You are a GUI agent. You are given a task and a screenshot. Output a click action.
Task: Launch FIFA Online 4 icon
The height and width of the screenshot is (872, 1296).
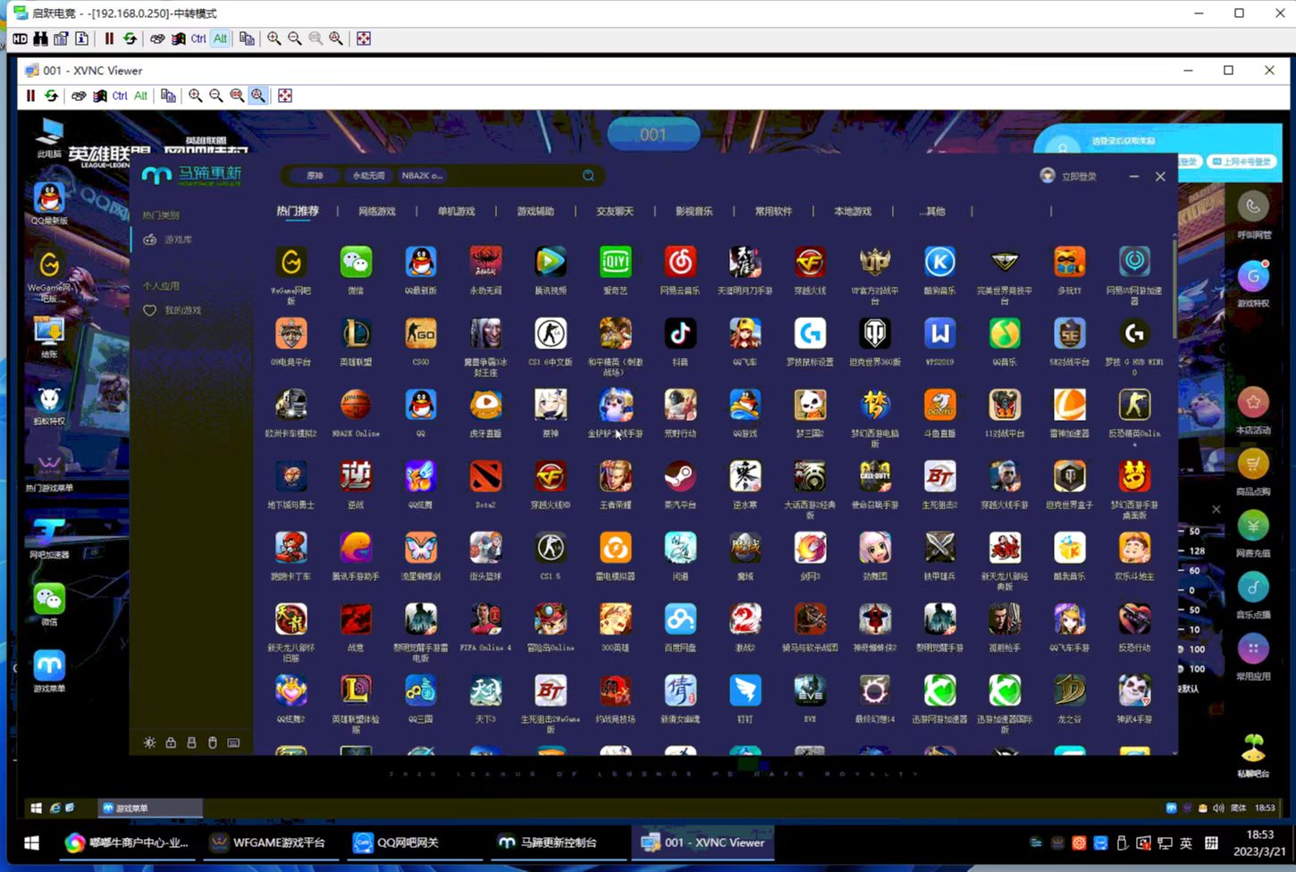485,620
